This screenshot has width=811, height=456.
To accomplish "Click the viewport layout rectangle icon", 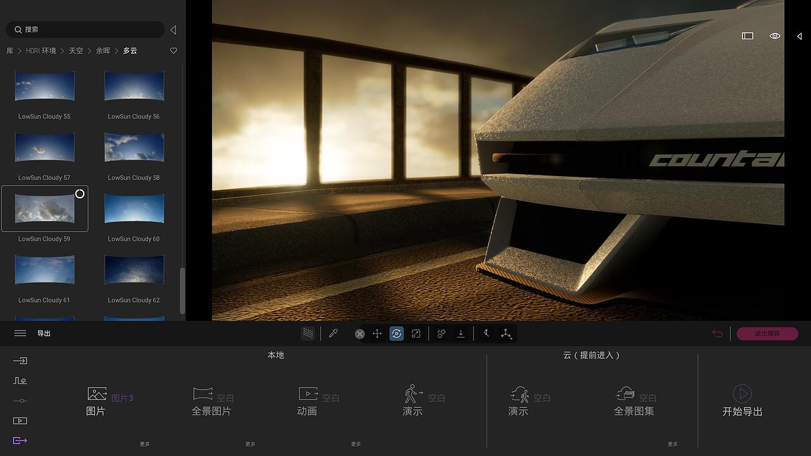I will pyautogui.click(x=748, y=36).
